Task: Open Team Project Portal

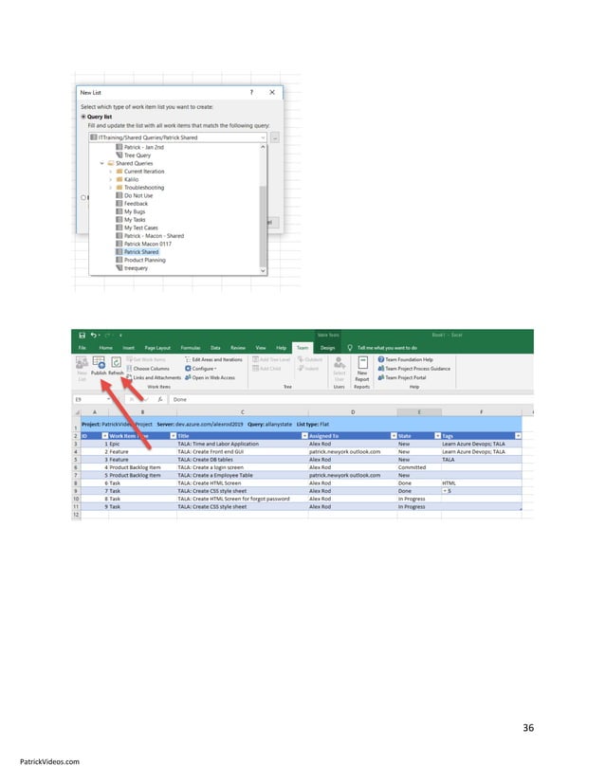Action: (402, 377)
